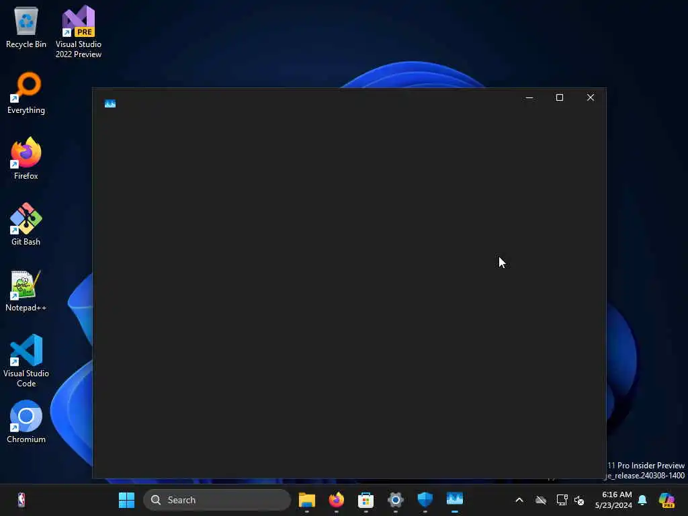Open Microsoft Store from the taskbar
The height and width of the screenshot is (516, 688).
coord(366,500)
